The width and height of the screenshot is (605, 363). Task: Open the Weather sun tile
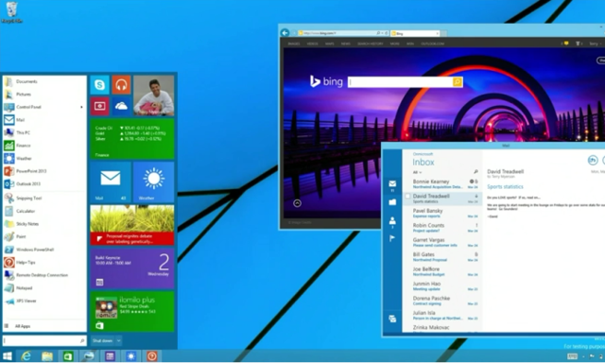pos(153,182)
